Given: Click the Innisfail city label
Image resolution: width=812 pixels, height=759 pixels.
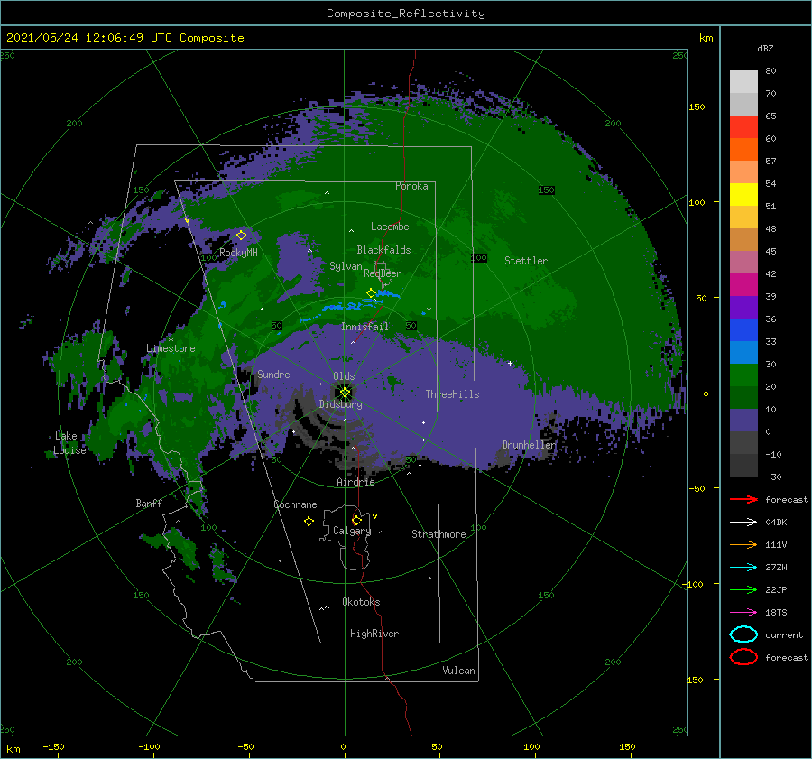Looking at the screenshot, I should (364, 327).
